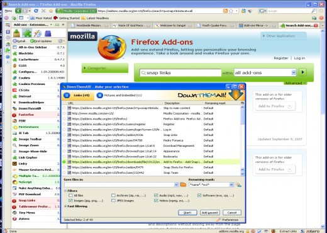Check the All files filter
Viewport: 327px width, 233px height.
[x=70, y=195]
